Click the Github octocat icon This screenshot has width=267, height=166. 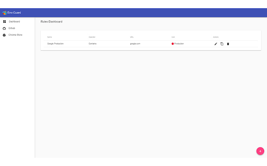pos(4,29)
